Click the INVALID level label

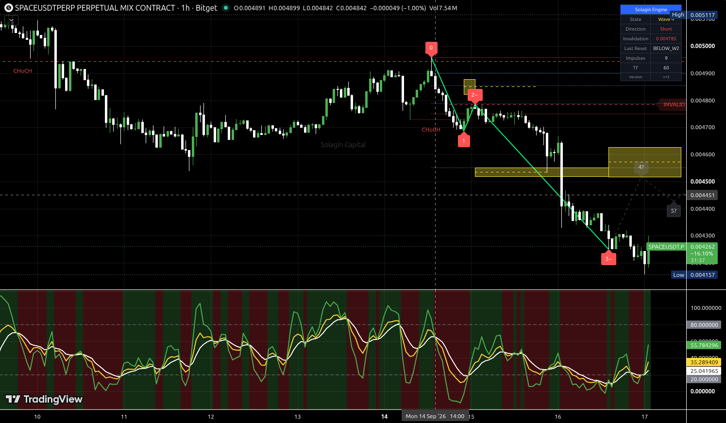tap(673, 104)
